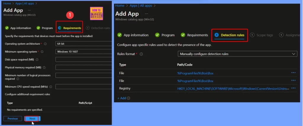Open Requirements tab in left window
The width and height of the screenshot is (303, 126).
(70, 28)
